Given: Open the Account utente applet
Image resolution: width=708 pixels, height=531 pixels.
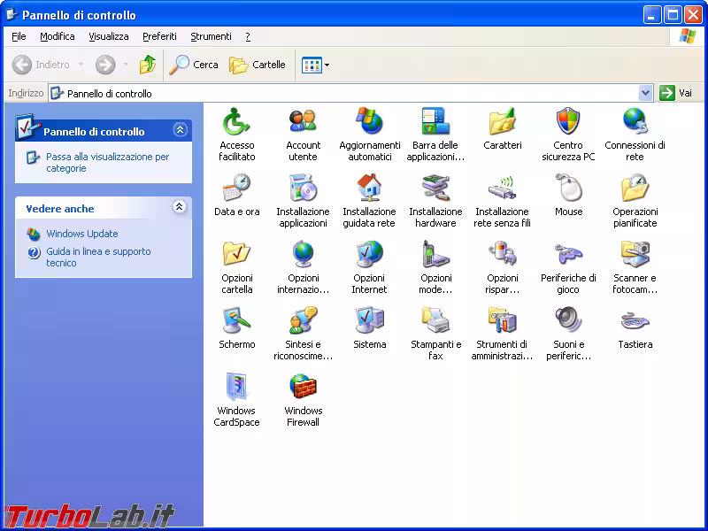Looking at the screenshot, I should (304, 124).
